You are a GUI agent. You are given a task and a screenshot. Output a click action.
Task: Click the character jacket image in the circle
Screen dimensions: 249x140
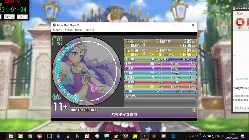click(x=87, y=71)
